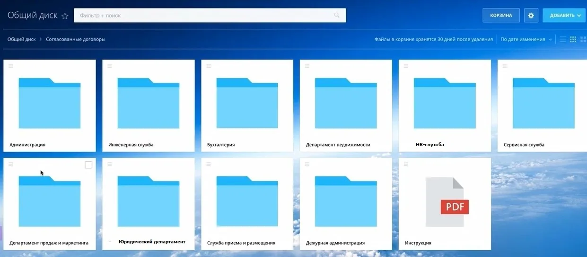Open the HR-служба folder icon

click(x=445, y=103)
